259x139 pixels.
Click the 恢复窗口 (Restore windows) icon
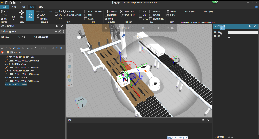[x=168, y=11]
